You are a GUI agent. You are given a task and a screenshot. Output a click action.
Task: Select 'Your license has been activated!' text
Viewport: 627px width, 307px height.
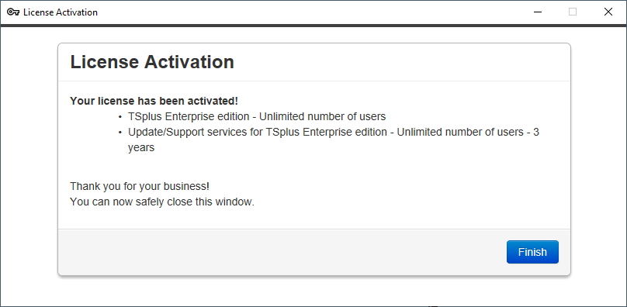tap(154, 101)
